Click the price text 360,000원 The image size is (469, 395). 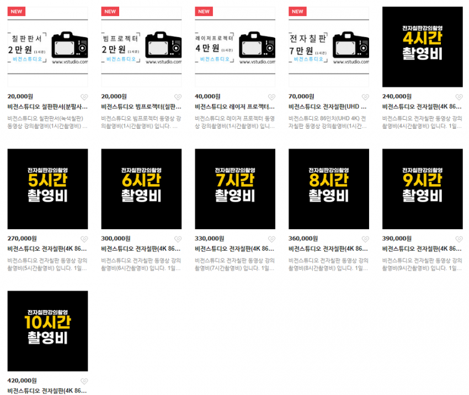303,238
